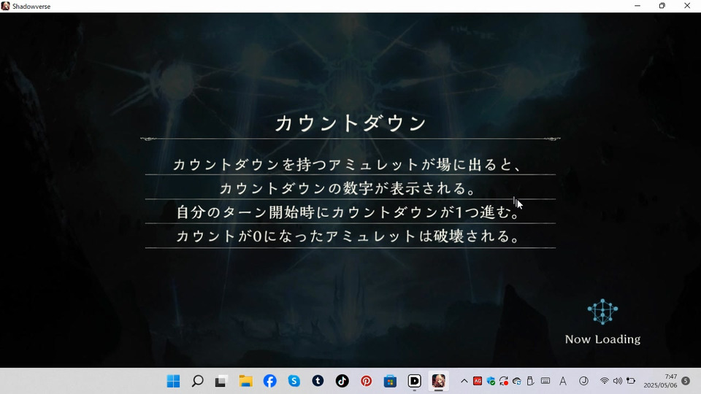The height and width of the screenshot is (394, 701).
Task: Click the カウントダウン tip heading
Action: tap(350, 123)
